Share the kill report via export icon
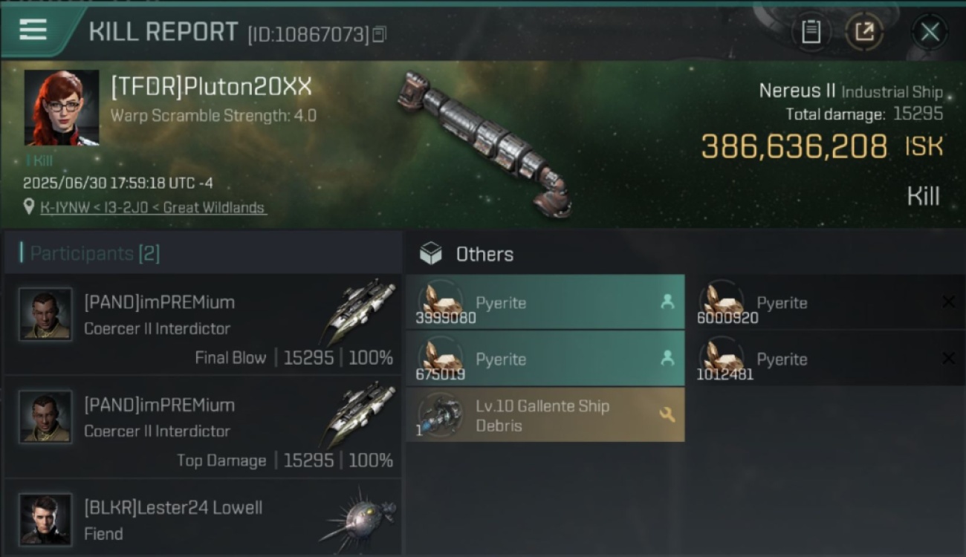 864,32
